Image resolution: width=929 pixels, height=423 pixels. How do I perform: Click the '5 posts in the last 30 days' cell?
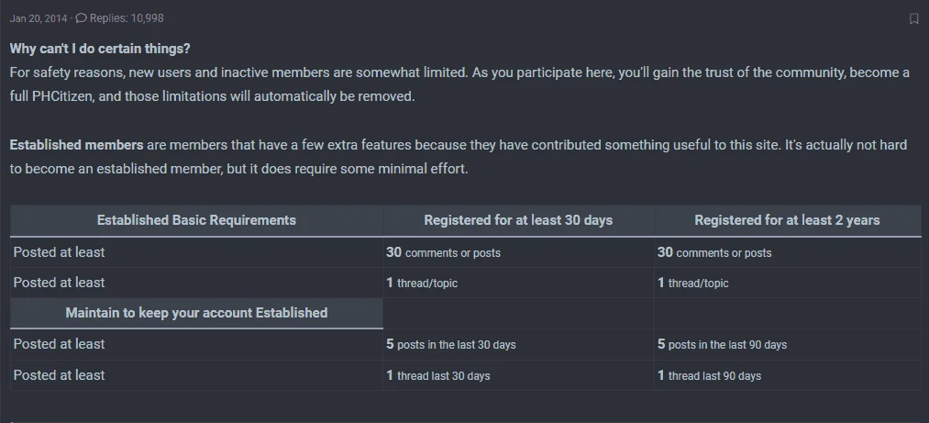pyautogui.click(x=451, y=344)
